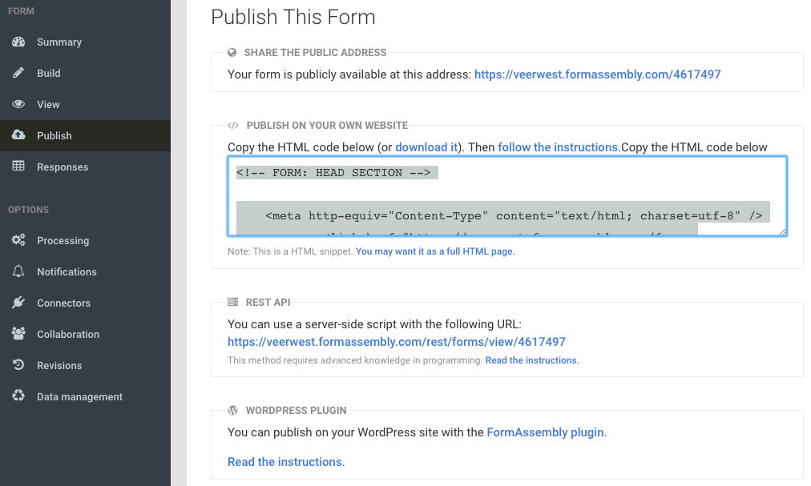811x486 pixels.
Task: Click the 'Publish This Form' heading
Action: (x=293, y=17)
